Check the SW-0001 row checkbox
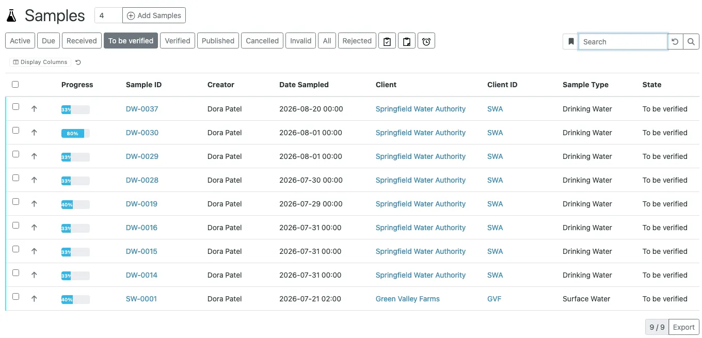 [x=15, y=297]
